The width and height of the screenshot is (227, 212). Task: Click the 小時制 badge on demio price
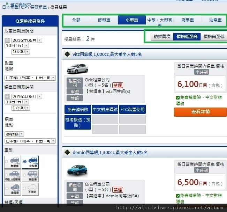(x=202, y=170)
